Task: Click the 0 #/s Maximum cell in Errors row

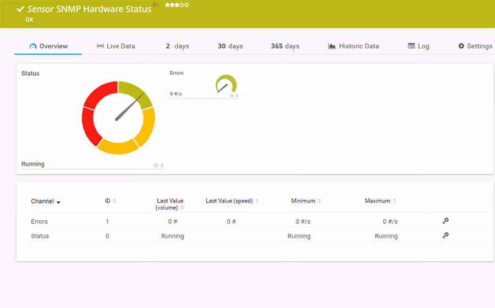Action: pyautogui.click(x=390, y=222)
